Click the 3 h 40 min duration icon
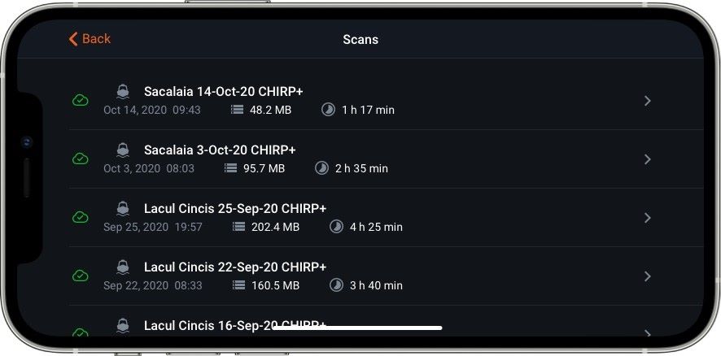The width and height of the screenshot is (721, 356). click(x=337, y=285)
